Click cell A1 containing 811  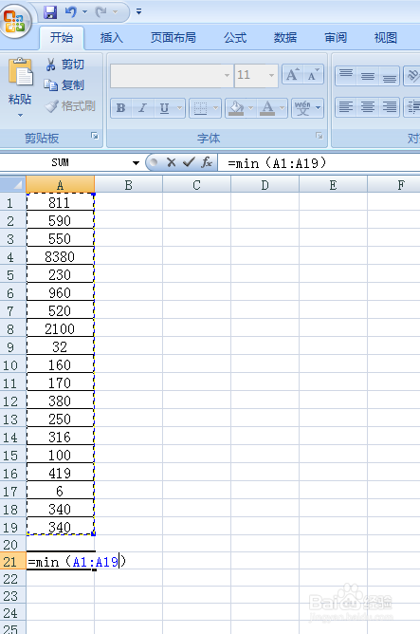point(60,202)
